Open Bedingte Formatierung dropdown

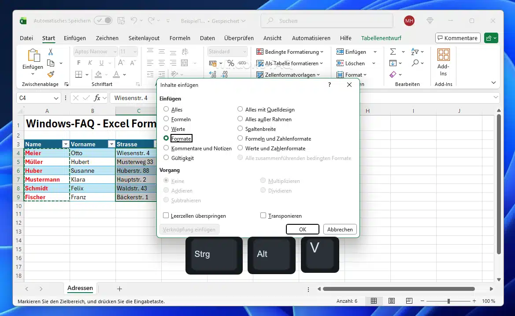290,52
